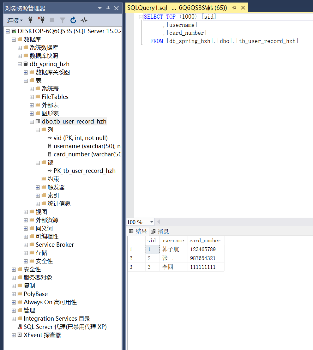Collapse the 列 columns folder

[x=38, y=130]
